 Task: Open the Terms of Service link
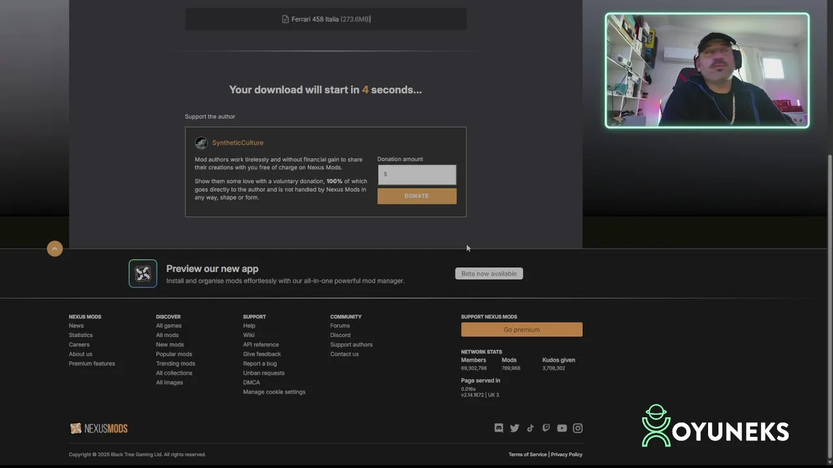[x=528, y=454]
